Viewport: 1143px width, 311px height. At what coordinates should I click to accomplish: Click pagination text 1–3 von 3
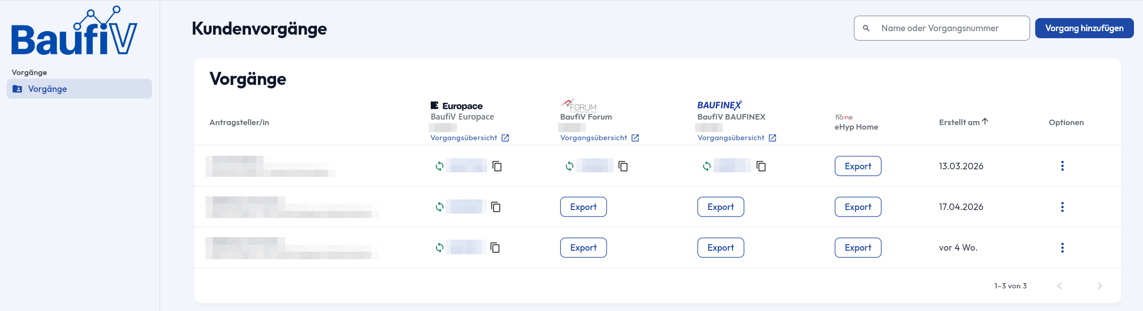click(1011, 285)
